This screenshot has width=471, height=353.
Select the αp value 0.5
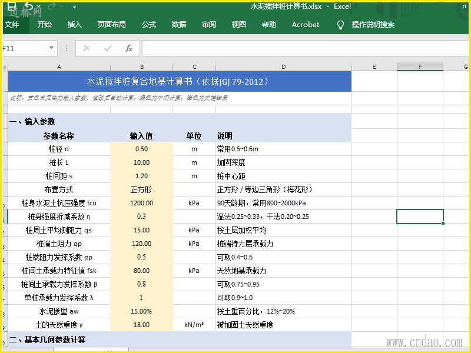point(141,257)
